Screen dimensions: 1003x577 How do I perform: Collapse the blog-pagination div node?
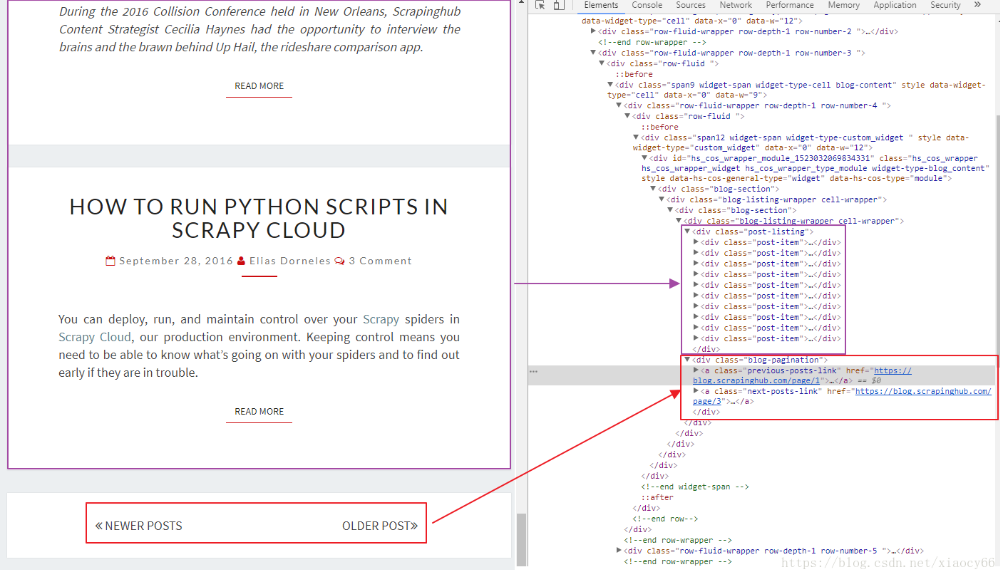coord(688,360)
